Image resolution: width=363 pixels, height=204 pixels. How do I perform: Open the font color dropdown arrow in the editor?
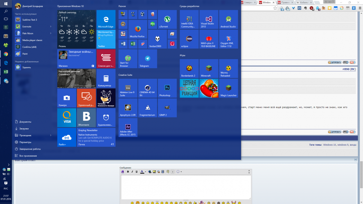tap(146, 172)
